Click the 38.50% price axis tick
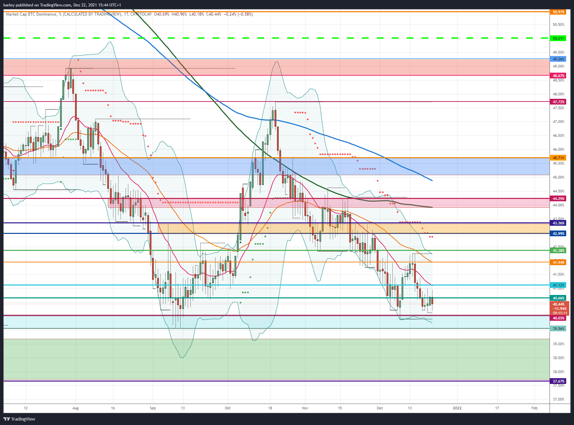574x425 pixels. click(558, 358)
